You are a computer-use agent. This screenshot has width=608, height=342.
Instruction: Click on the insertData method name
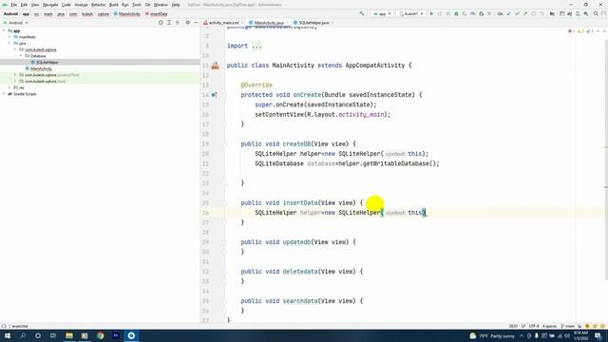pos(300,202)
